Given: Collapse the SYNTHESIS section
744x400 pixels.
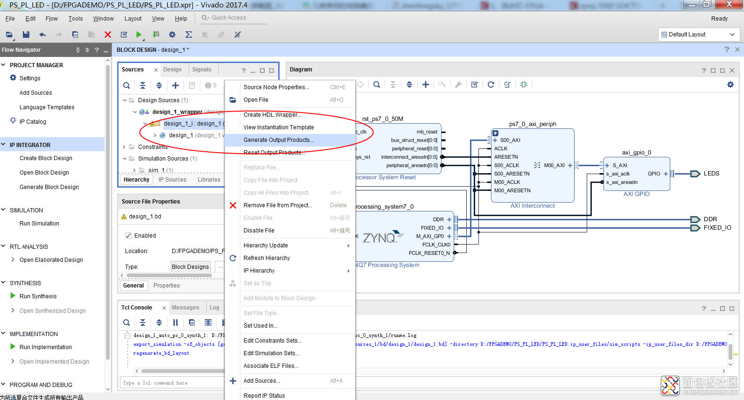Looking at the screenshot, I should (4, 283).
